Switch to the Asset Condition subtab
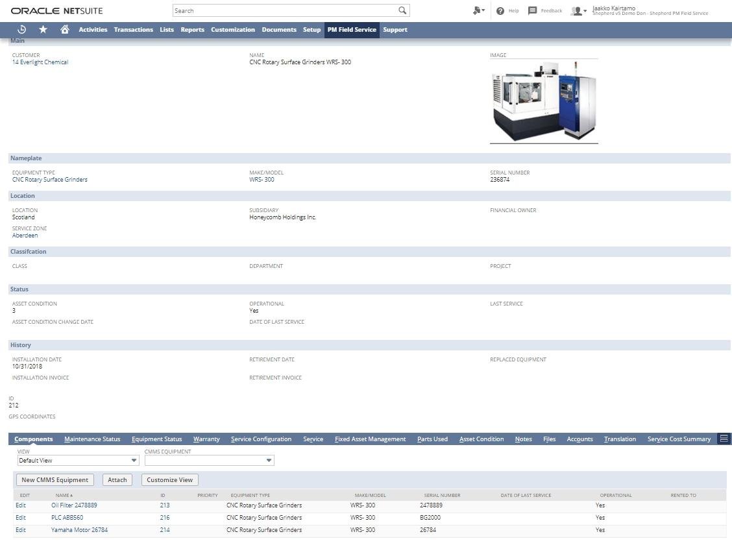 [482, 439]
